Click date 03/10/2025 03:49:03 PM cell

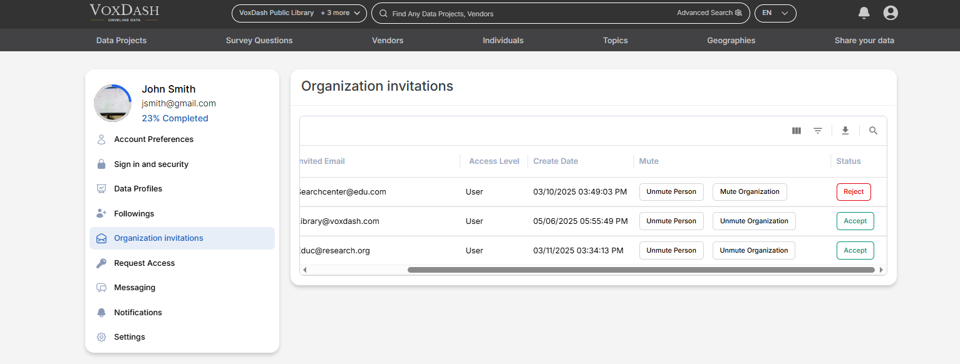tap(580, 192)
